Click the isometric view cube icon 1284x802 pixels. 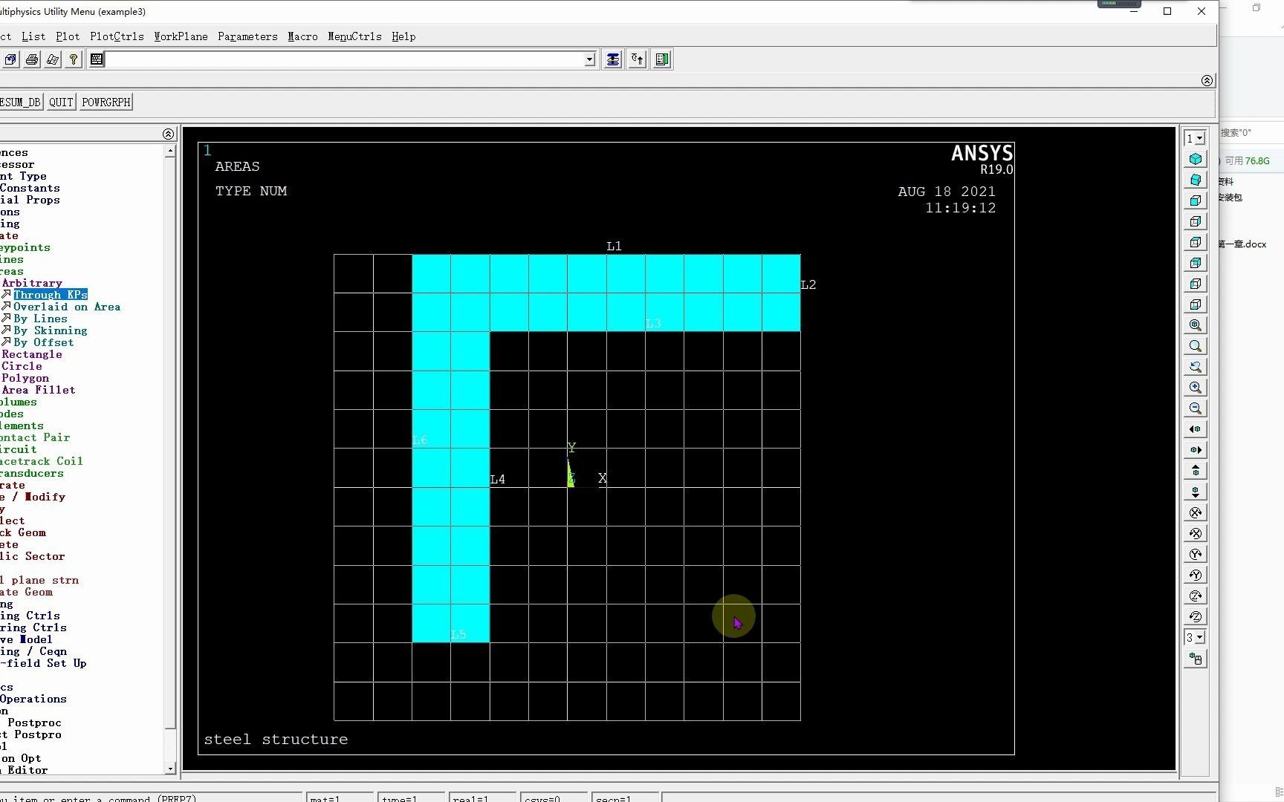1196,159
